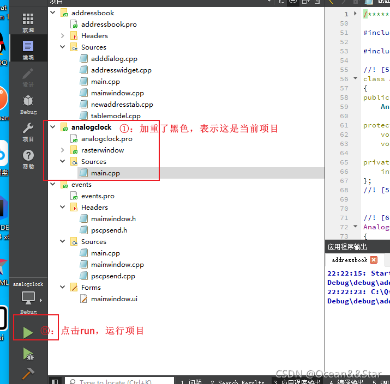The height and width of the screenshot is (384, 390).
Task: Select addressbook.pro file
Action: 109,25
